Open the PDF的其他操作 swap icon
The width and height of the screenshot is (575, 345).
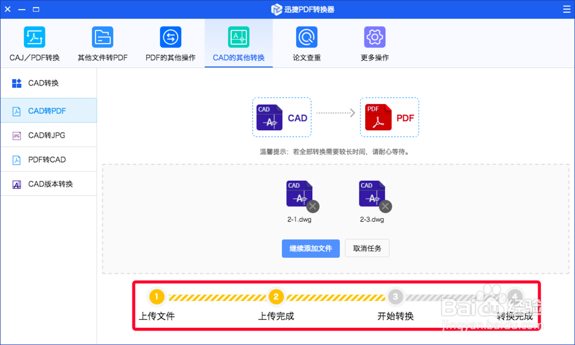[x=171, y=37]
